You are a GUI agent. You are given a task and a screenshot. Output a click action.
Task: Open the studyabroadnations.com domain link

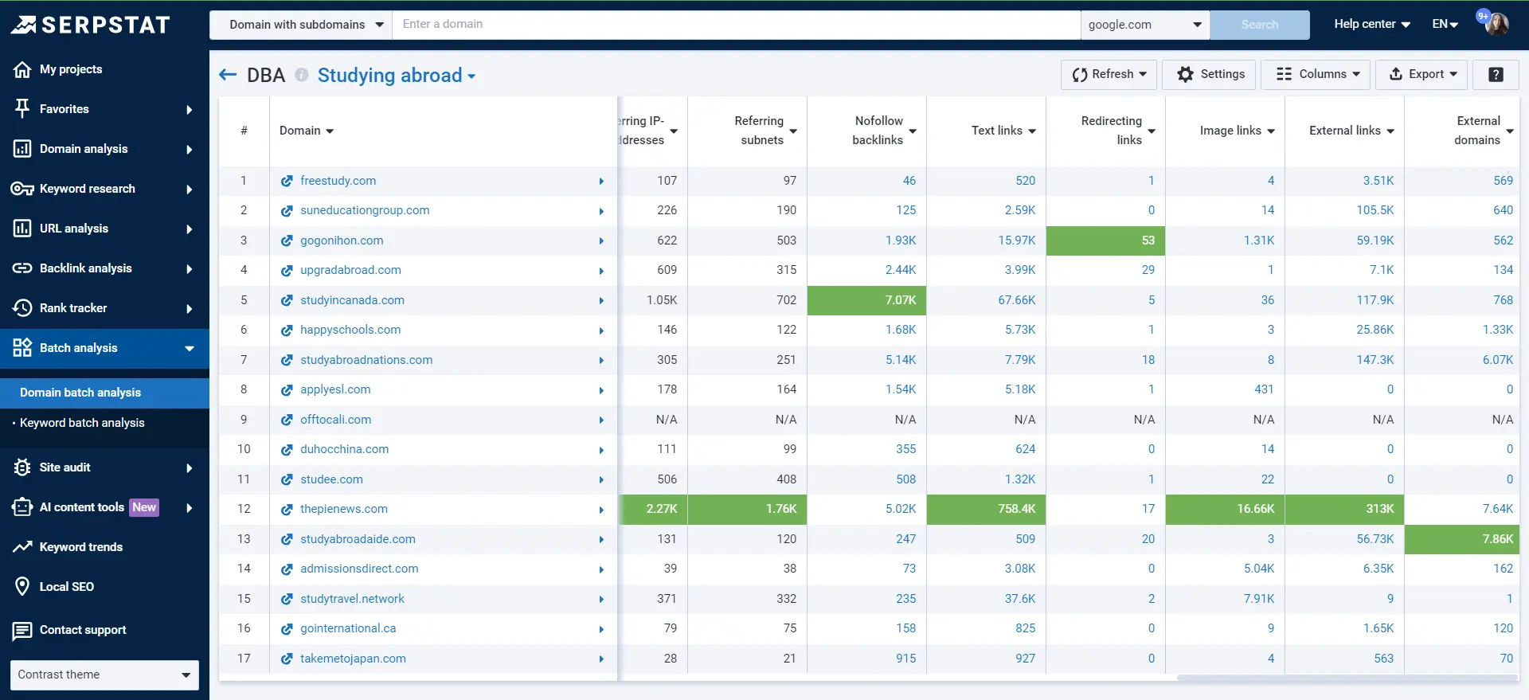tap(366, 360)
